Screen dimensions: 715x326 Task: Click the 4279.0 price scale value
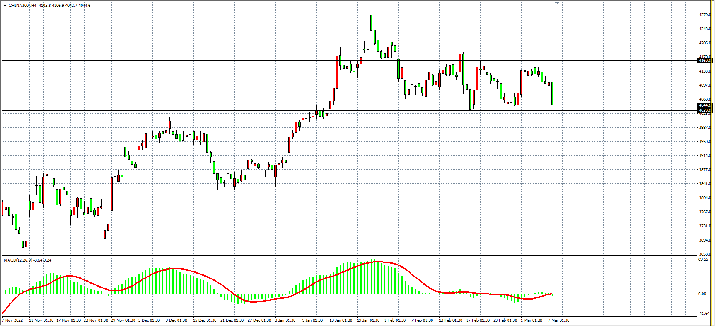point(704,15)
